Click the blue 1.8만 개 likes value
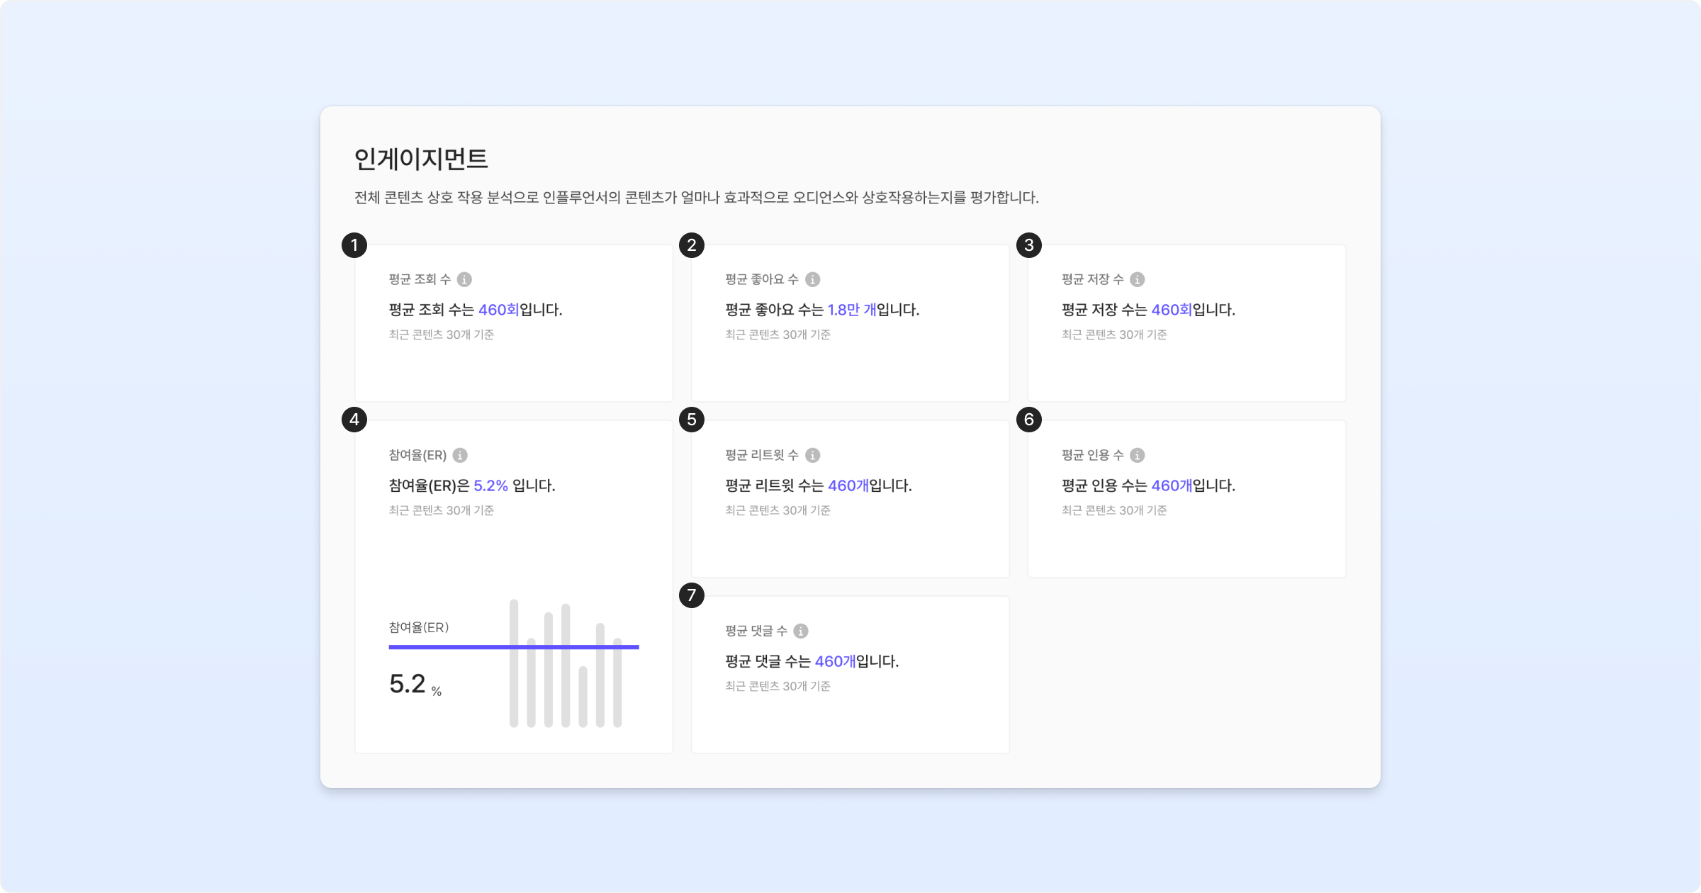 (852, 310)
